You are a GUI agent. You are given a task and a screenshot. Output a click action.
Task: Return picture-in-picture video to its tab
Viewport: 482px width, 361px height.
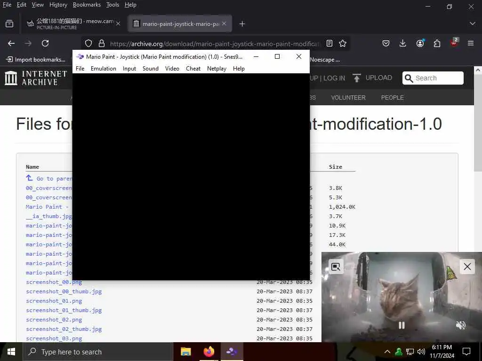click(336, 267)
